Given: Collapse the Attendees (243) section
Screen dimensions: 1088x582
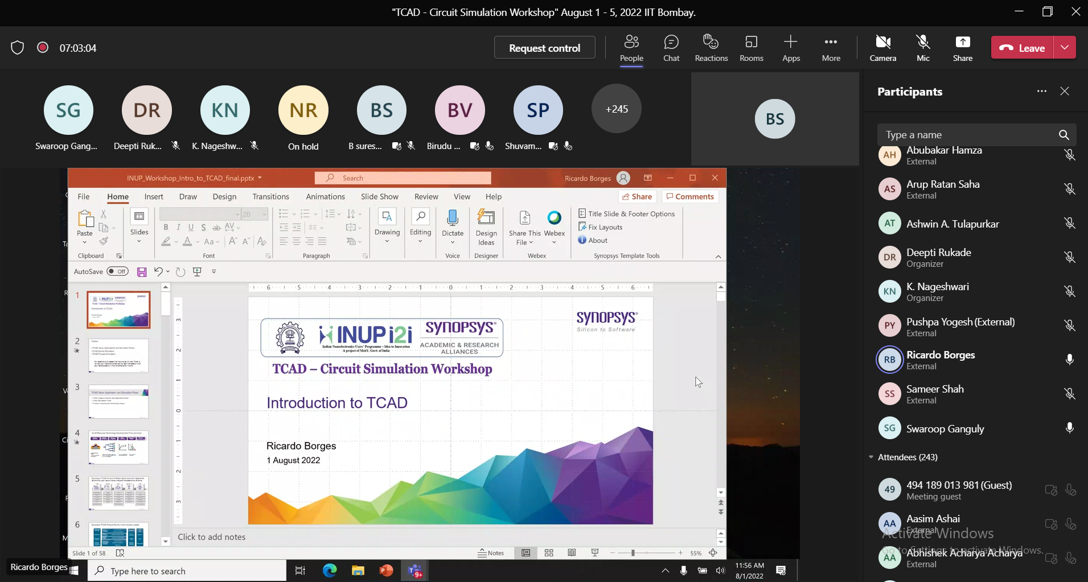Looking at the screenshot, I should (871, 457).
